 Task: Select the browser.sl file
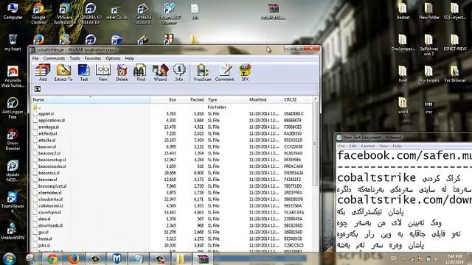(x=172, y=180)
